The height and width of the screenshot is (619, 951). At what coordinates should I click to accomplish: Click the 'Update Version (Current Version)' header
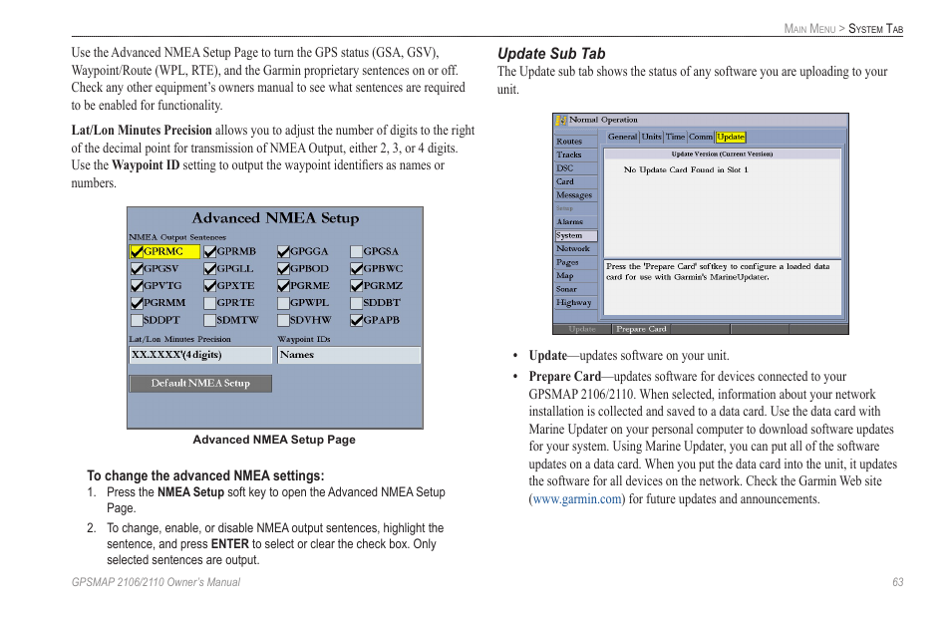(x=722, y=154)
